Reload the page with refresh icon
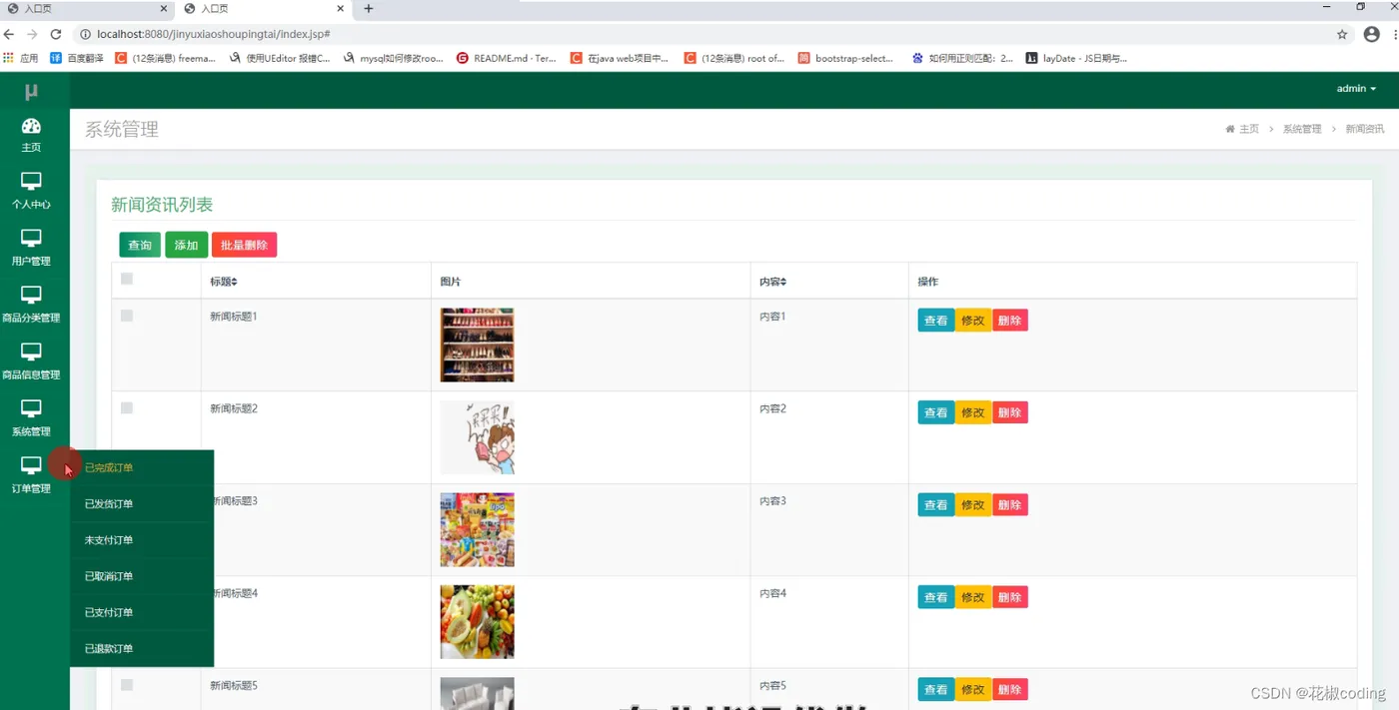Screen dimensions: 1399x710 coord(55,34)
